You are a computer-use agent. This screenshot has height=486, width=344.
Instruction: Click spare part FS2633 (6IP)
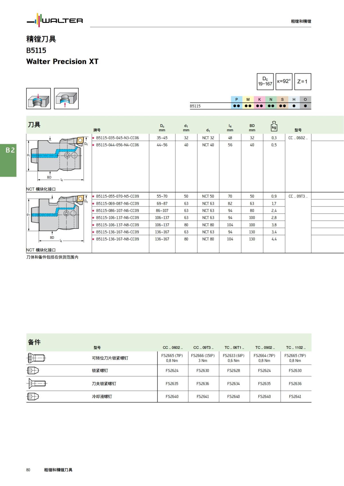234,355
